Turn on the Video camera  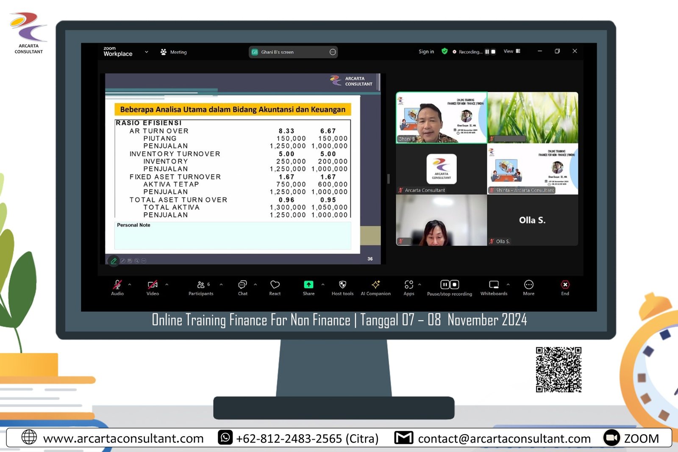point(153,285)
